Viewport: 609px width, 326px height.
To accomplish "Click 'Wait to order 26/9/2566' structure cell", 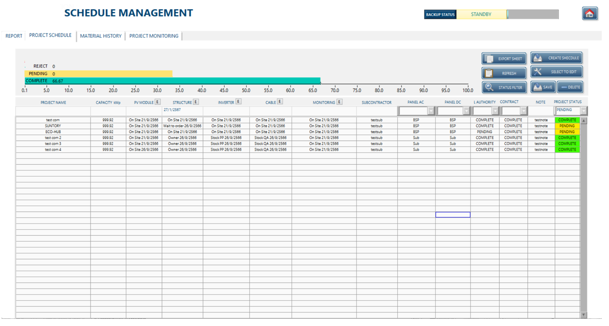I will [182, 126].
